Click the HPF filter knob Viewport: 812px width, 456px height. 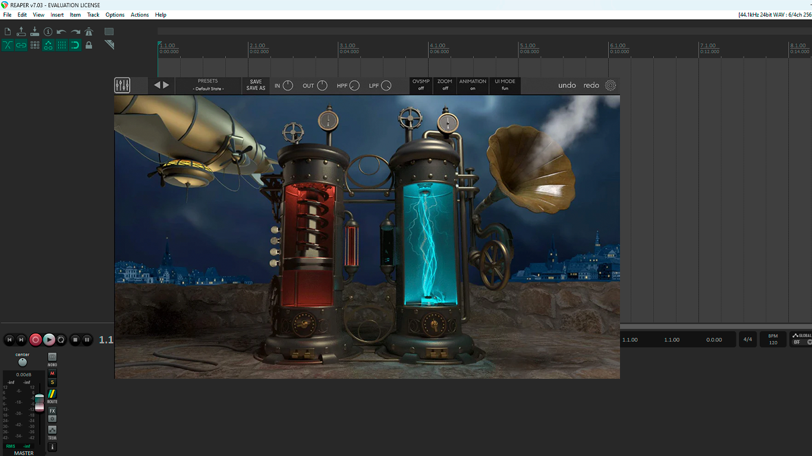pyautogui.click(x=355, y=85)
